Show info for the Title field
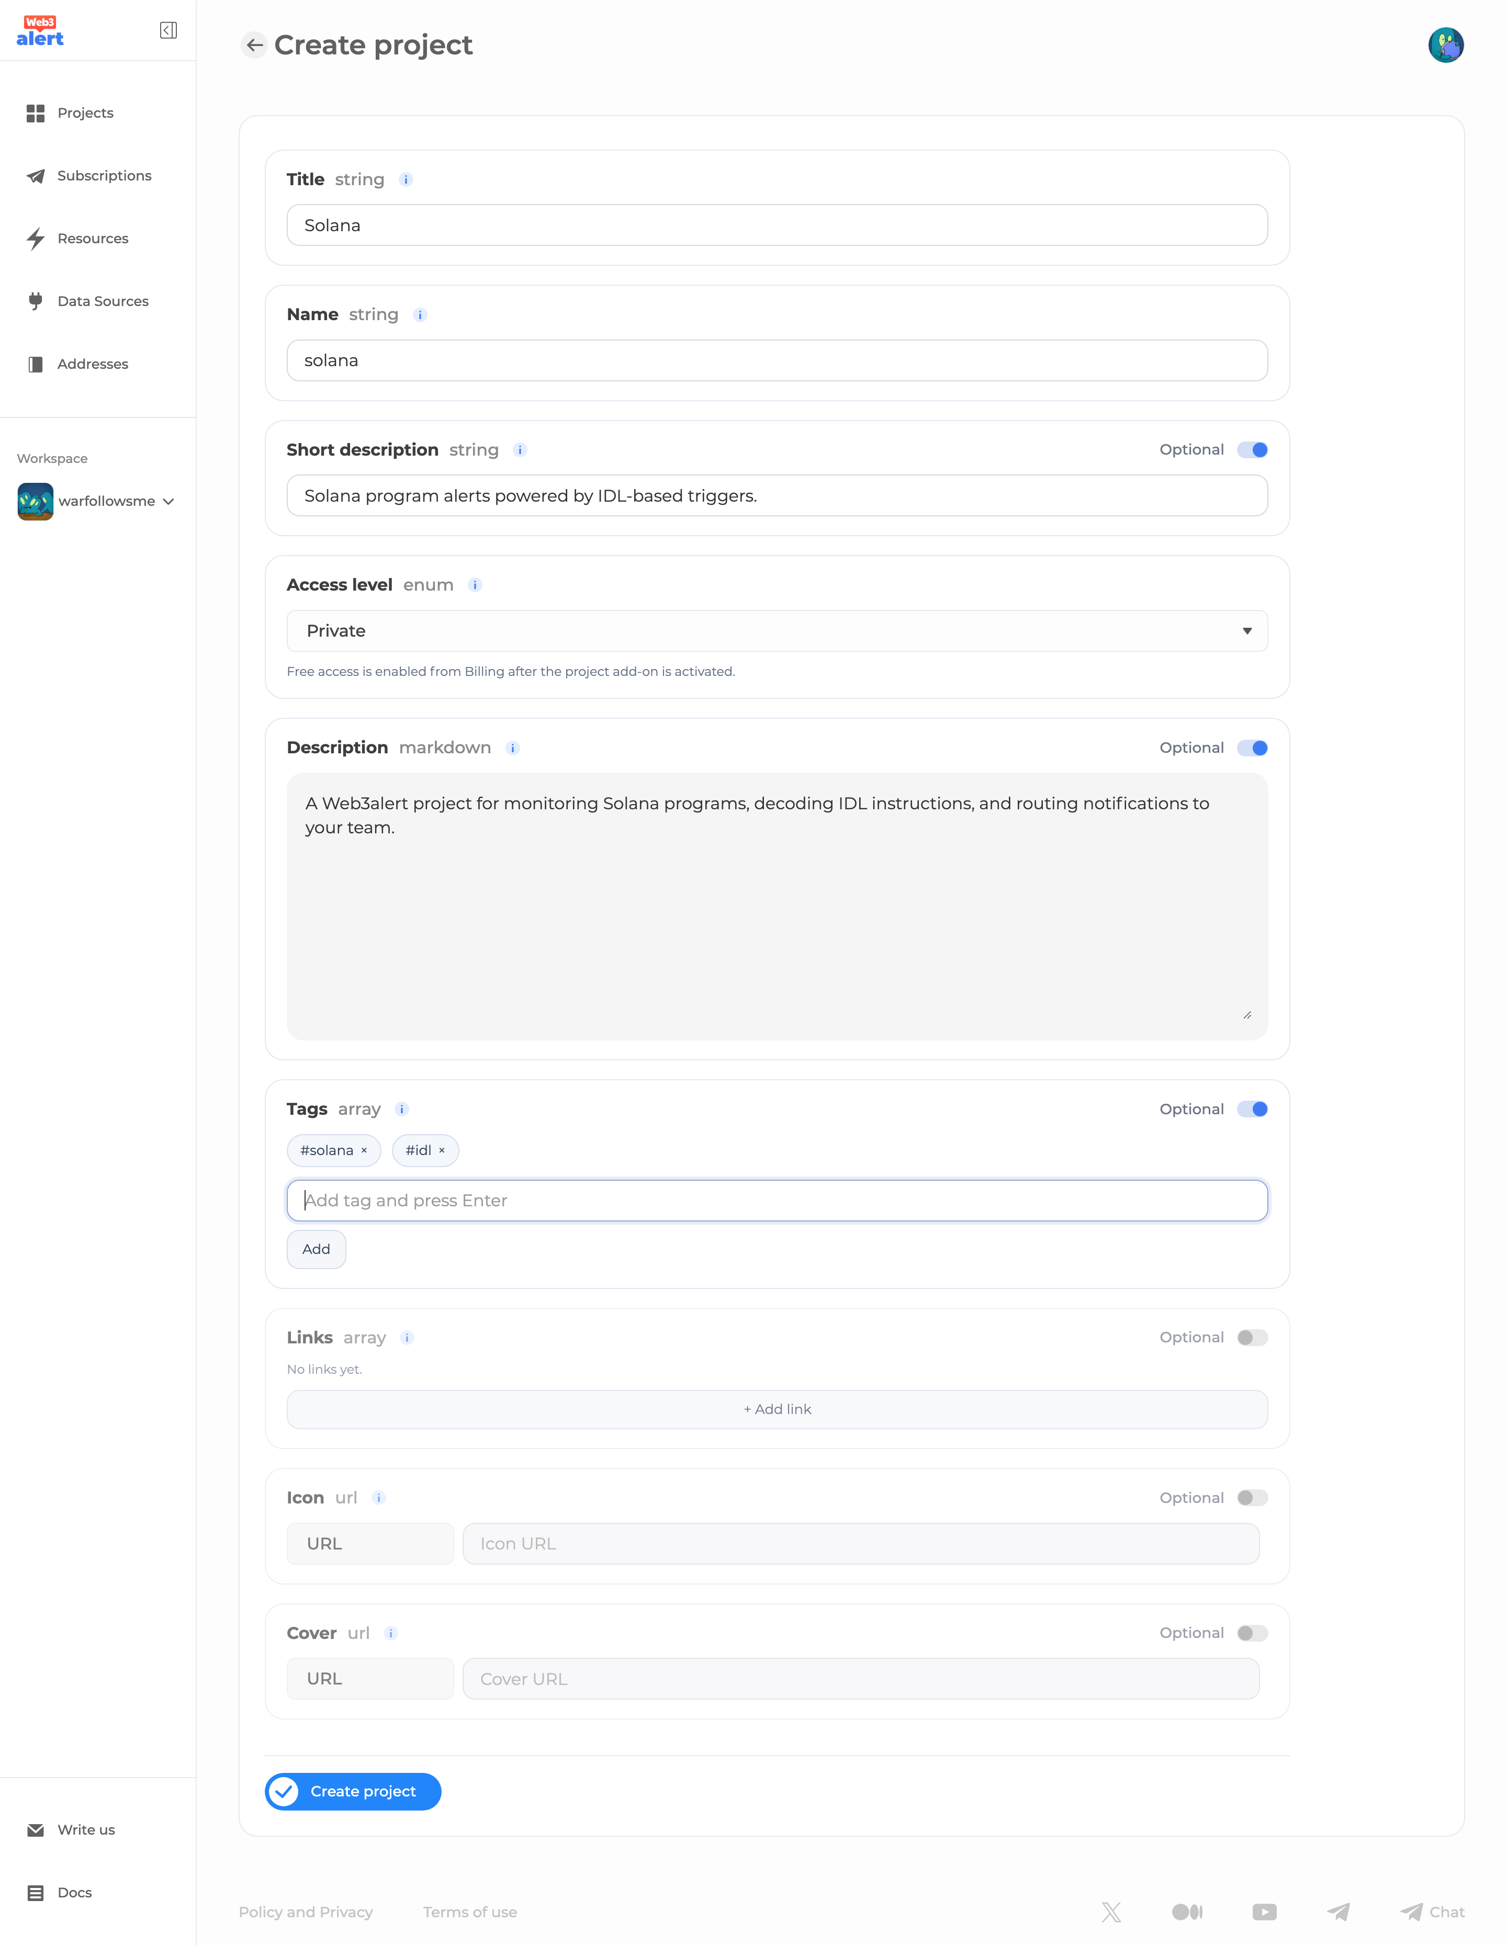 coord(406,180)
